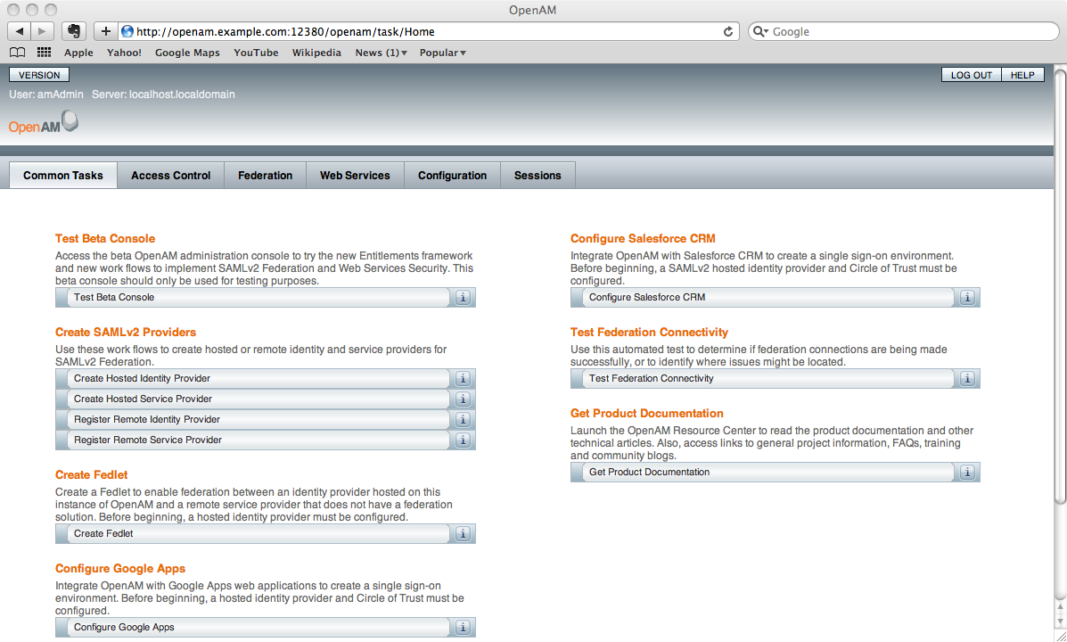The image size is (1067, 642).
Task: Click info icon for Create Fedlet
Action: (463, 534)
